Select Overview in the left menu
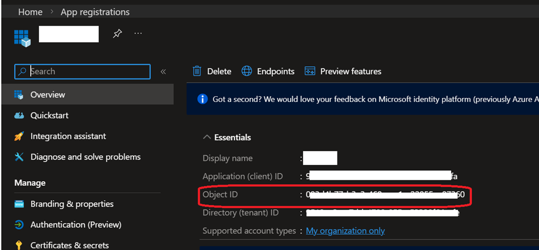The image size is (539, 250). point(47,95)
